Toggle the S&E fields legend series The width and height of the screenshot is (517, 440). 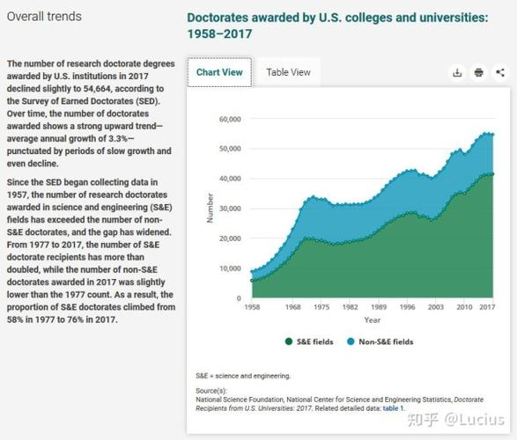309,341
